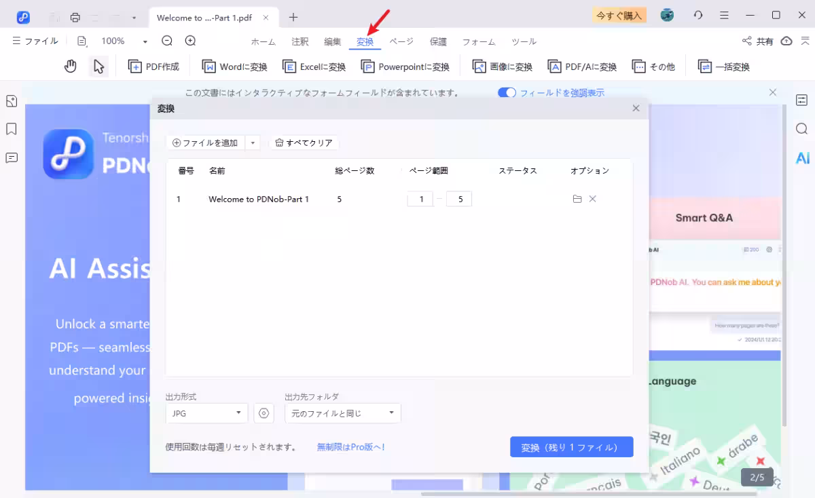Open the PDF作成 tool
Screen dimensions: 815x498
[x=153, y=66]
